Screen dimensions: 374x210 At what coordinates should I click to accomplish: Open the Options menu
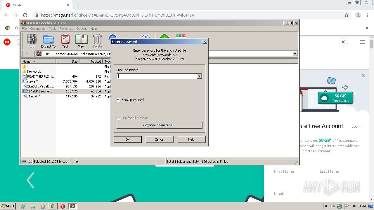point(82,29)
